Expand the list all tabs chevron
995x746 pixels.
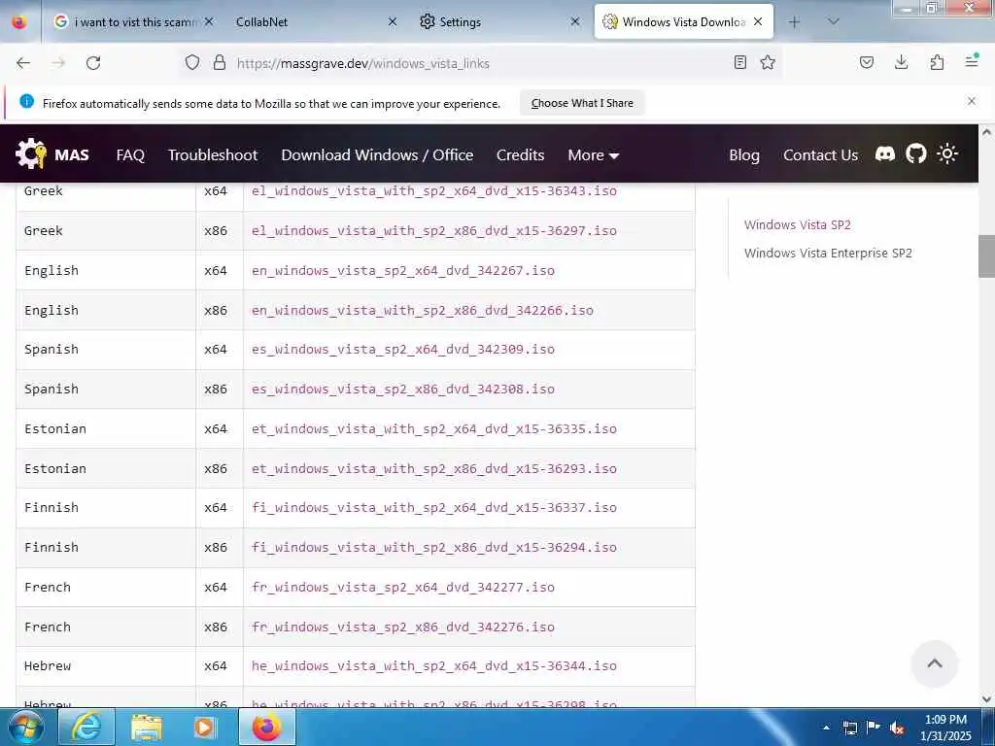tap(833, 21)
